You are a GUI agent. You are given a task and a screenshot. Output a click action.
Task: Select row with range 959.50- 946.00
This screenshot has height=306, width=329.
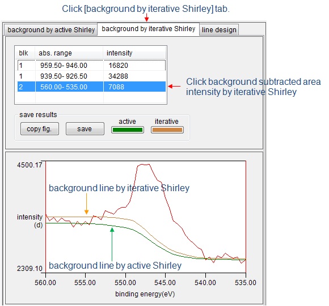pos(91,65)
